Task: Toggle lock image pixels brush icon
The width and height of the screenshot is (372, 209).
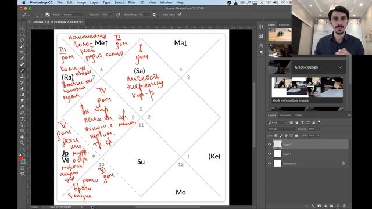Action: [281, 135]
